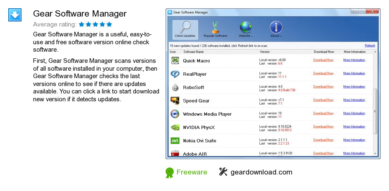Click Refresh link to re-scan
The height and width of the screenshot is (191, 389).
coord(370,45)
